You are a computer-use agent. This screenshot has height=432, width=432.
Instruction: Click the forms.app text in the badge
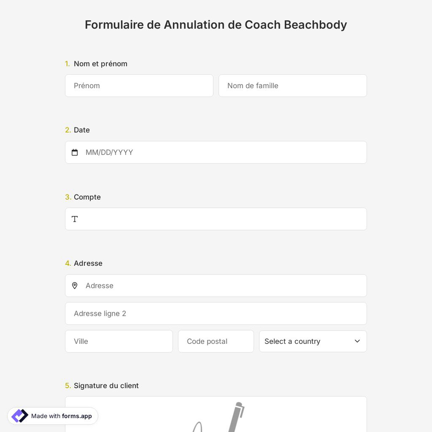click(x=76, y=416)
